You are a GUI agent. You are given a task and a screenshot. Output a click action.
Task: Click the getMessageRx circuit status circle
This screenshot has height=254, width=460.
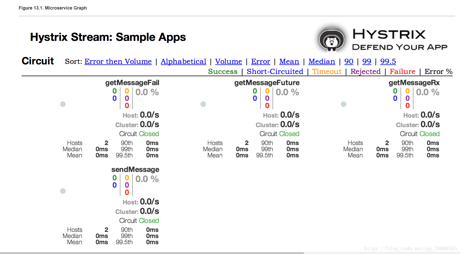pyautogui.click(x=344, y=104)
